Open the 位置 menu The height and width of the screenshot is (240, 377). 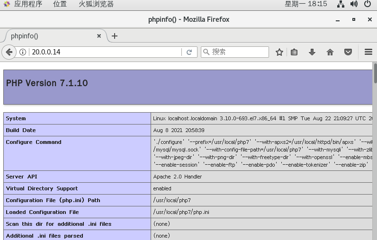click(60, 4)
